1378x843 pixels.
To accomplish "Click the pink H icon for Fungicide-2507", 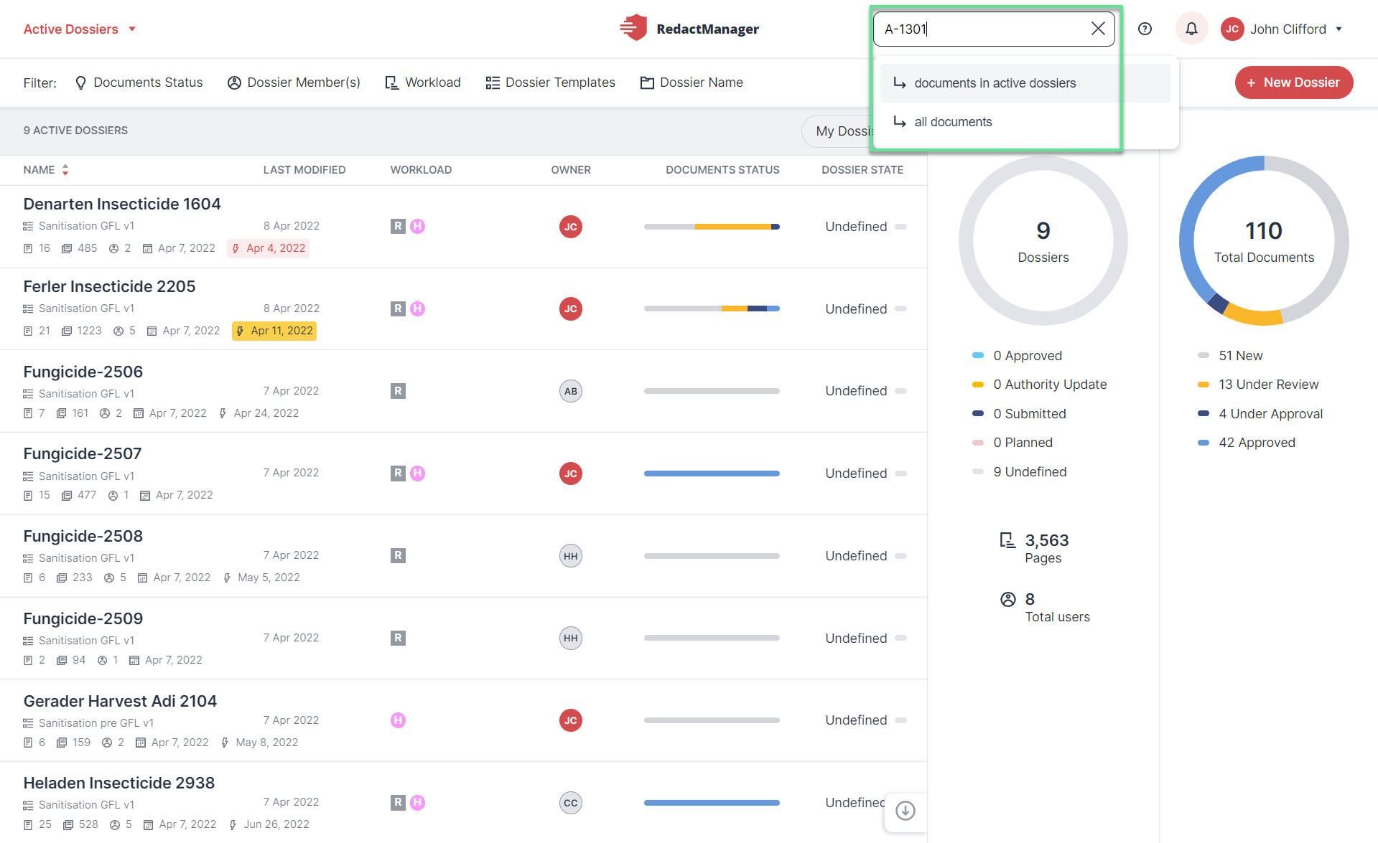I will 418,474.
